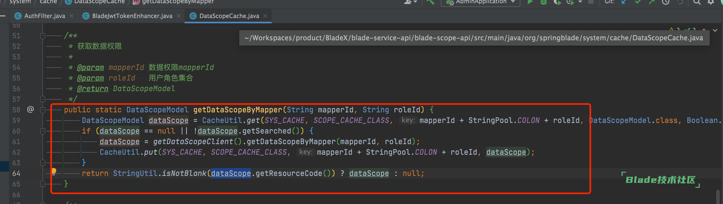The height and width of the screenshot is (204, 723).
Task: Collapse Javadoc end fold marker at line 57
Action: (43, 99)
